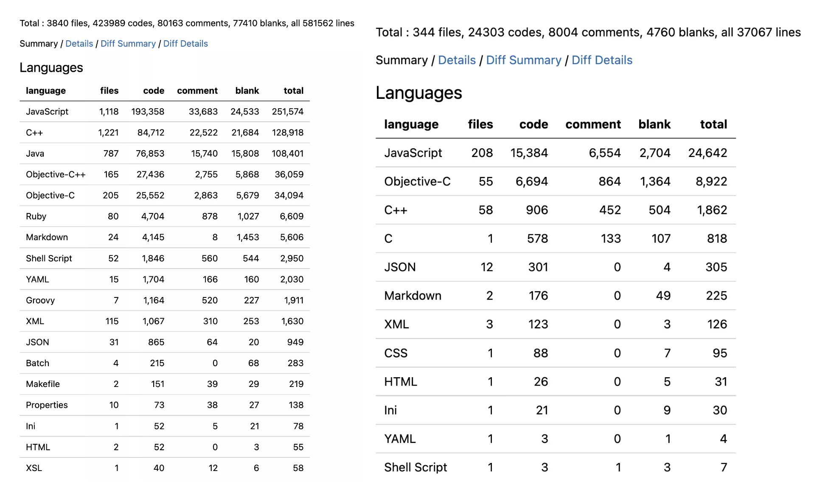Click the XSL language cell
This screenshot has height=499, width=814.
click(34, 468)
